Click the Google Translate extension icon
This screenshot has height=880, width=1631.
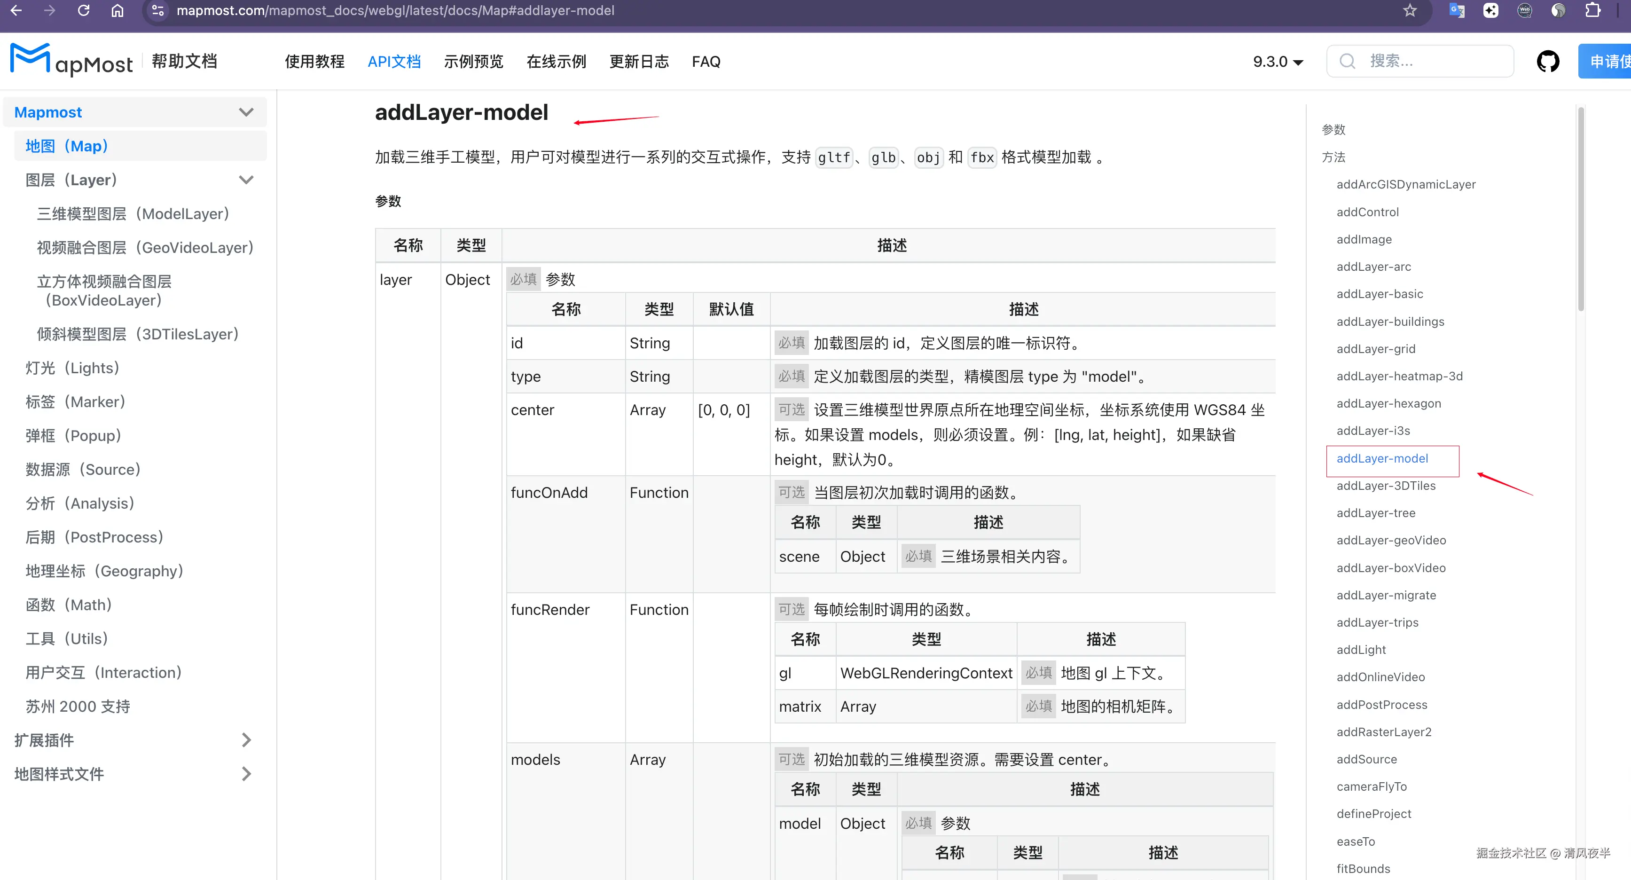coord(1457,11)
